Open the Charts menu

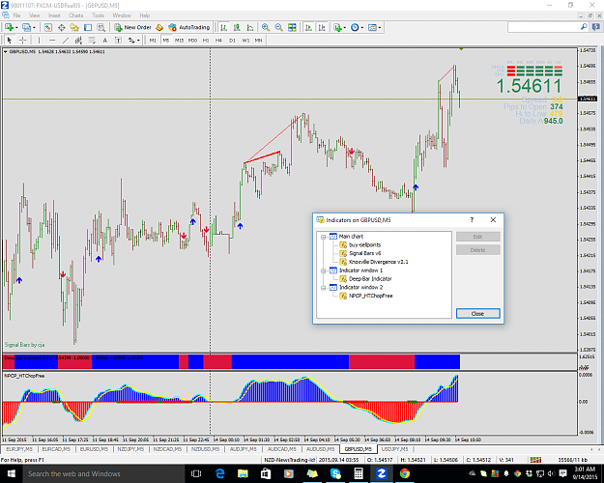click(x=76, y=15)
